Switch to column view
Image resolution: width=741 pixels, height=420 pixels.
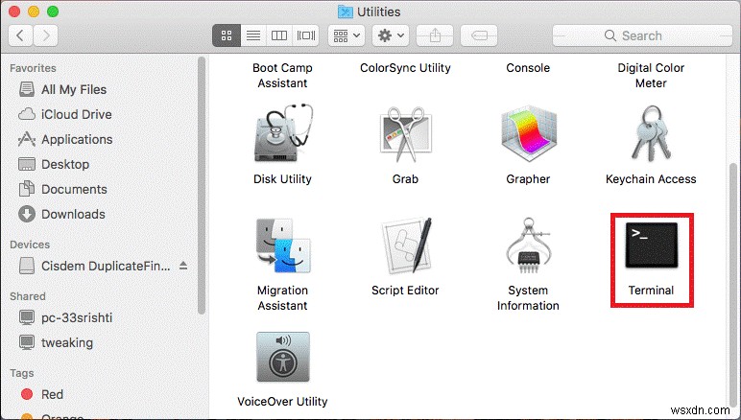278,35
